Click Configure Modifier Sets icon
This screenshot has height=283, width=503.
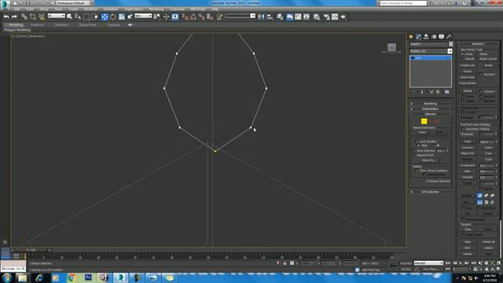(447, 92)
